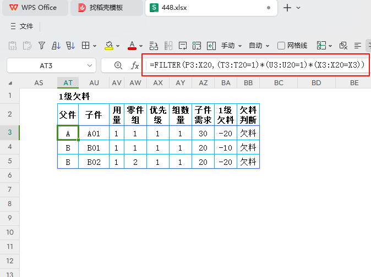Select row header 3
This screenshot has width=371, height=277.
tap(10, 132)
